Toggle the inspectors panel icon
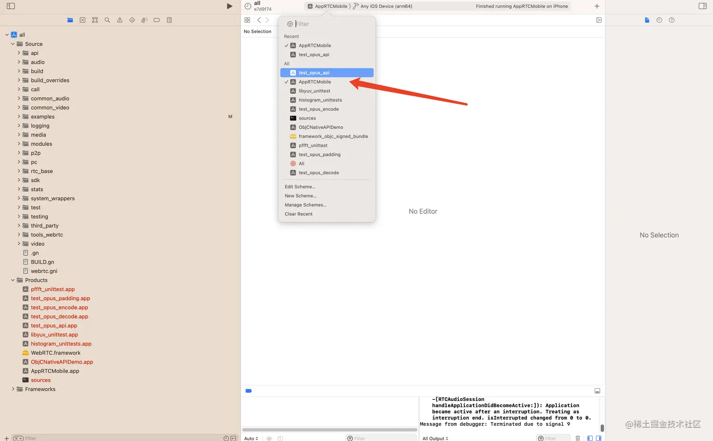The width and height of the screenshot is (713, 441). click(x=703, y=6)
